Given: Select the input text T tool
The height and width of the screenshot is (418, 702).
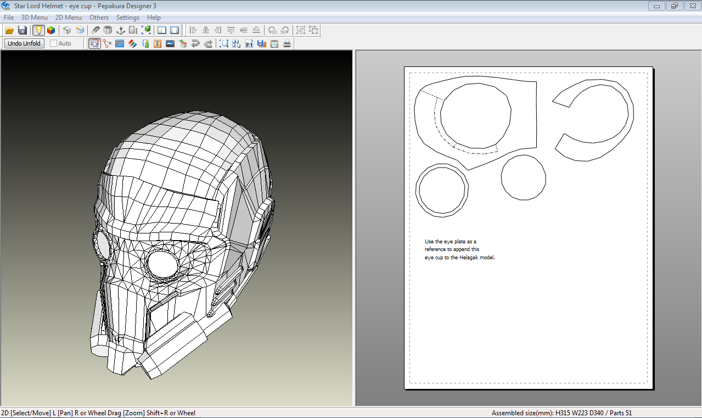Looking at the screenshot, I should pyautogui.click(x=158, y=43).
